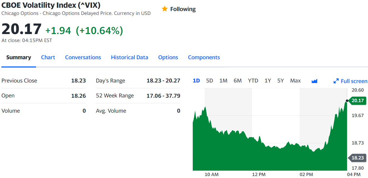
Task: Toggle the Following button
Action: coord(179,9)
